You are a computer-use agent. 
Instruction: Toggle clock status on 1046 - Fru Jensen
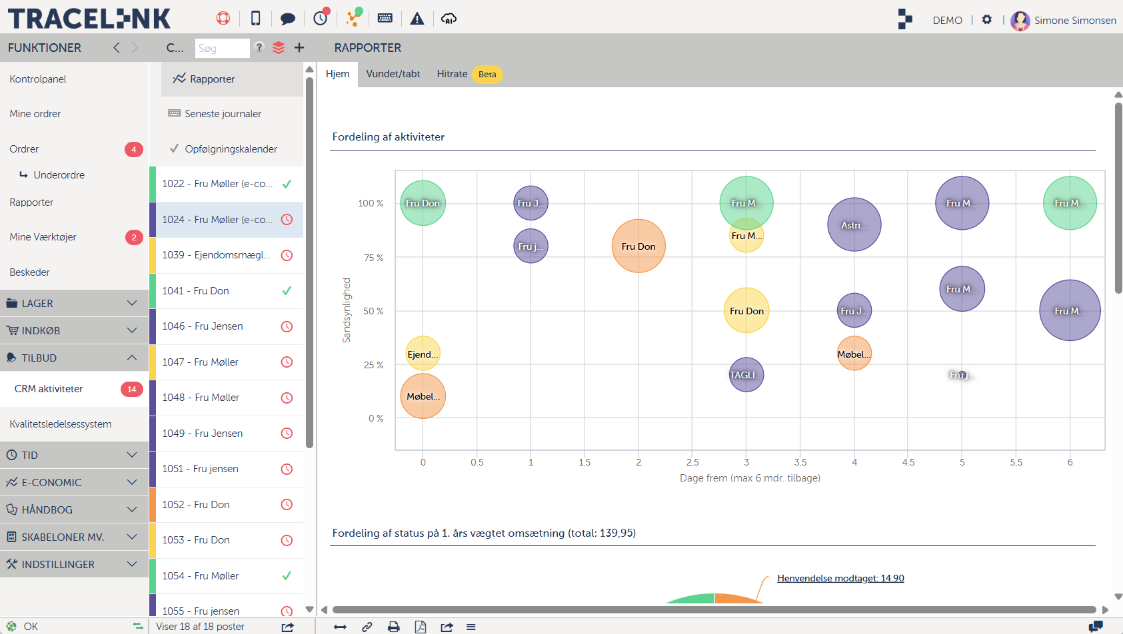(287, 326)
